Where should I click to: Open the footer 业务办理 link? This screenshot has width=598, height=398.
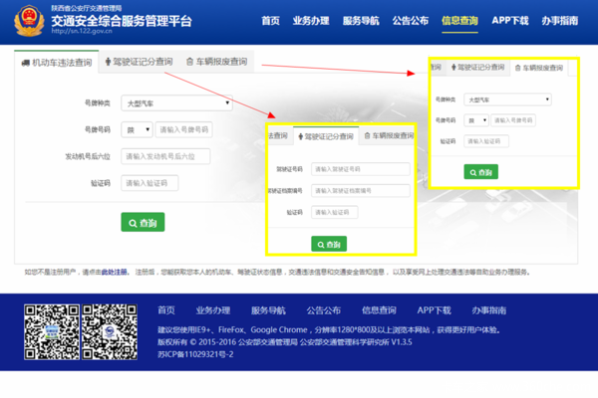click(x=213, y=310)
